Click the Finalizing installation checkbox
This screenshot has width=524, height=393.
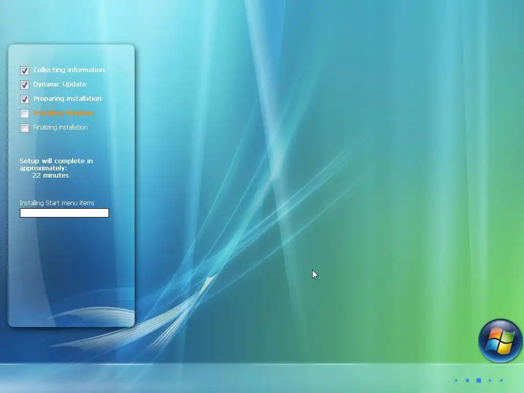(25, 127)
